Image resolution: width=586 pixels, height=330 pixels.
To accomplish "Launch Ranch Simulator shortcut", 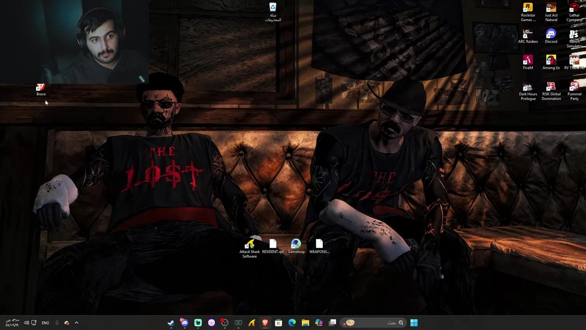I will 574,39.
